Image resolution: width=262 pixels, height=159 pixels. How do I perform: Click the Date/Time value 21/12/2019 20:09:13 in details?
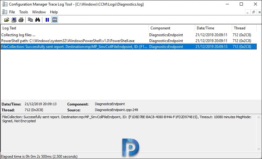(40, 104)
